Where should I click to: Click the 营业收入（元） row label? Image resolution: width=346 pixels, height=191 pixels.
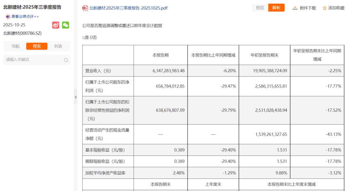(98, 71)
